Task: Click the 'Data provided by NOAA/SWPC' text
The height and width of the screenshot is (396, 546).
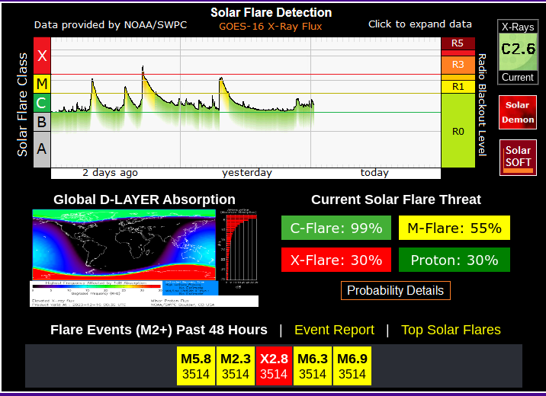Action: pos(111,24)
